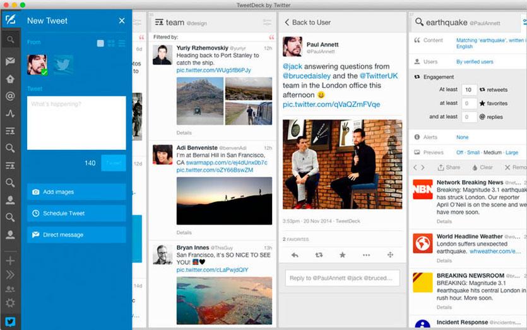This screenshot has width=527, height=330.
Task: Open the Home column from the sidebar
Action: (x=10, y=79)
